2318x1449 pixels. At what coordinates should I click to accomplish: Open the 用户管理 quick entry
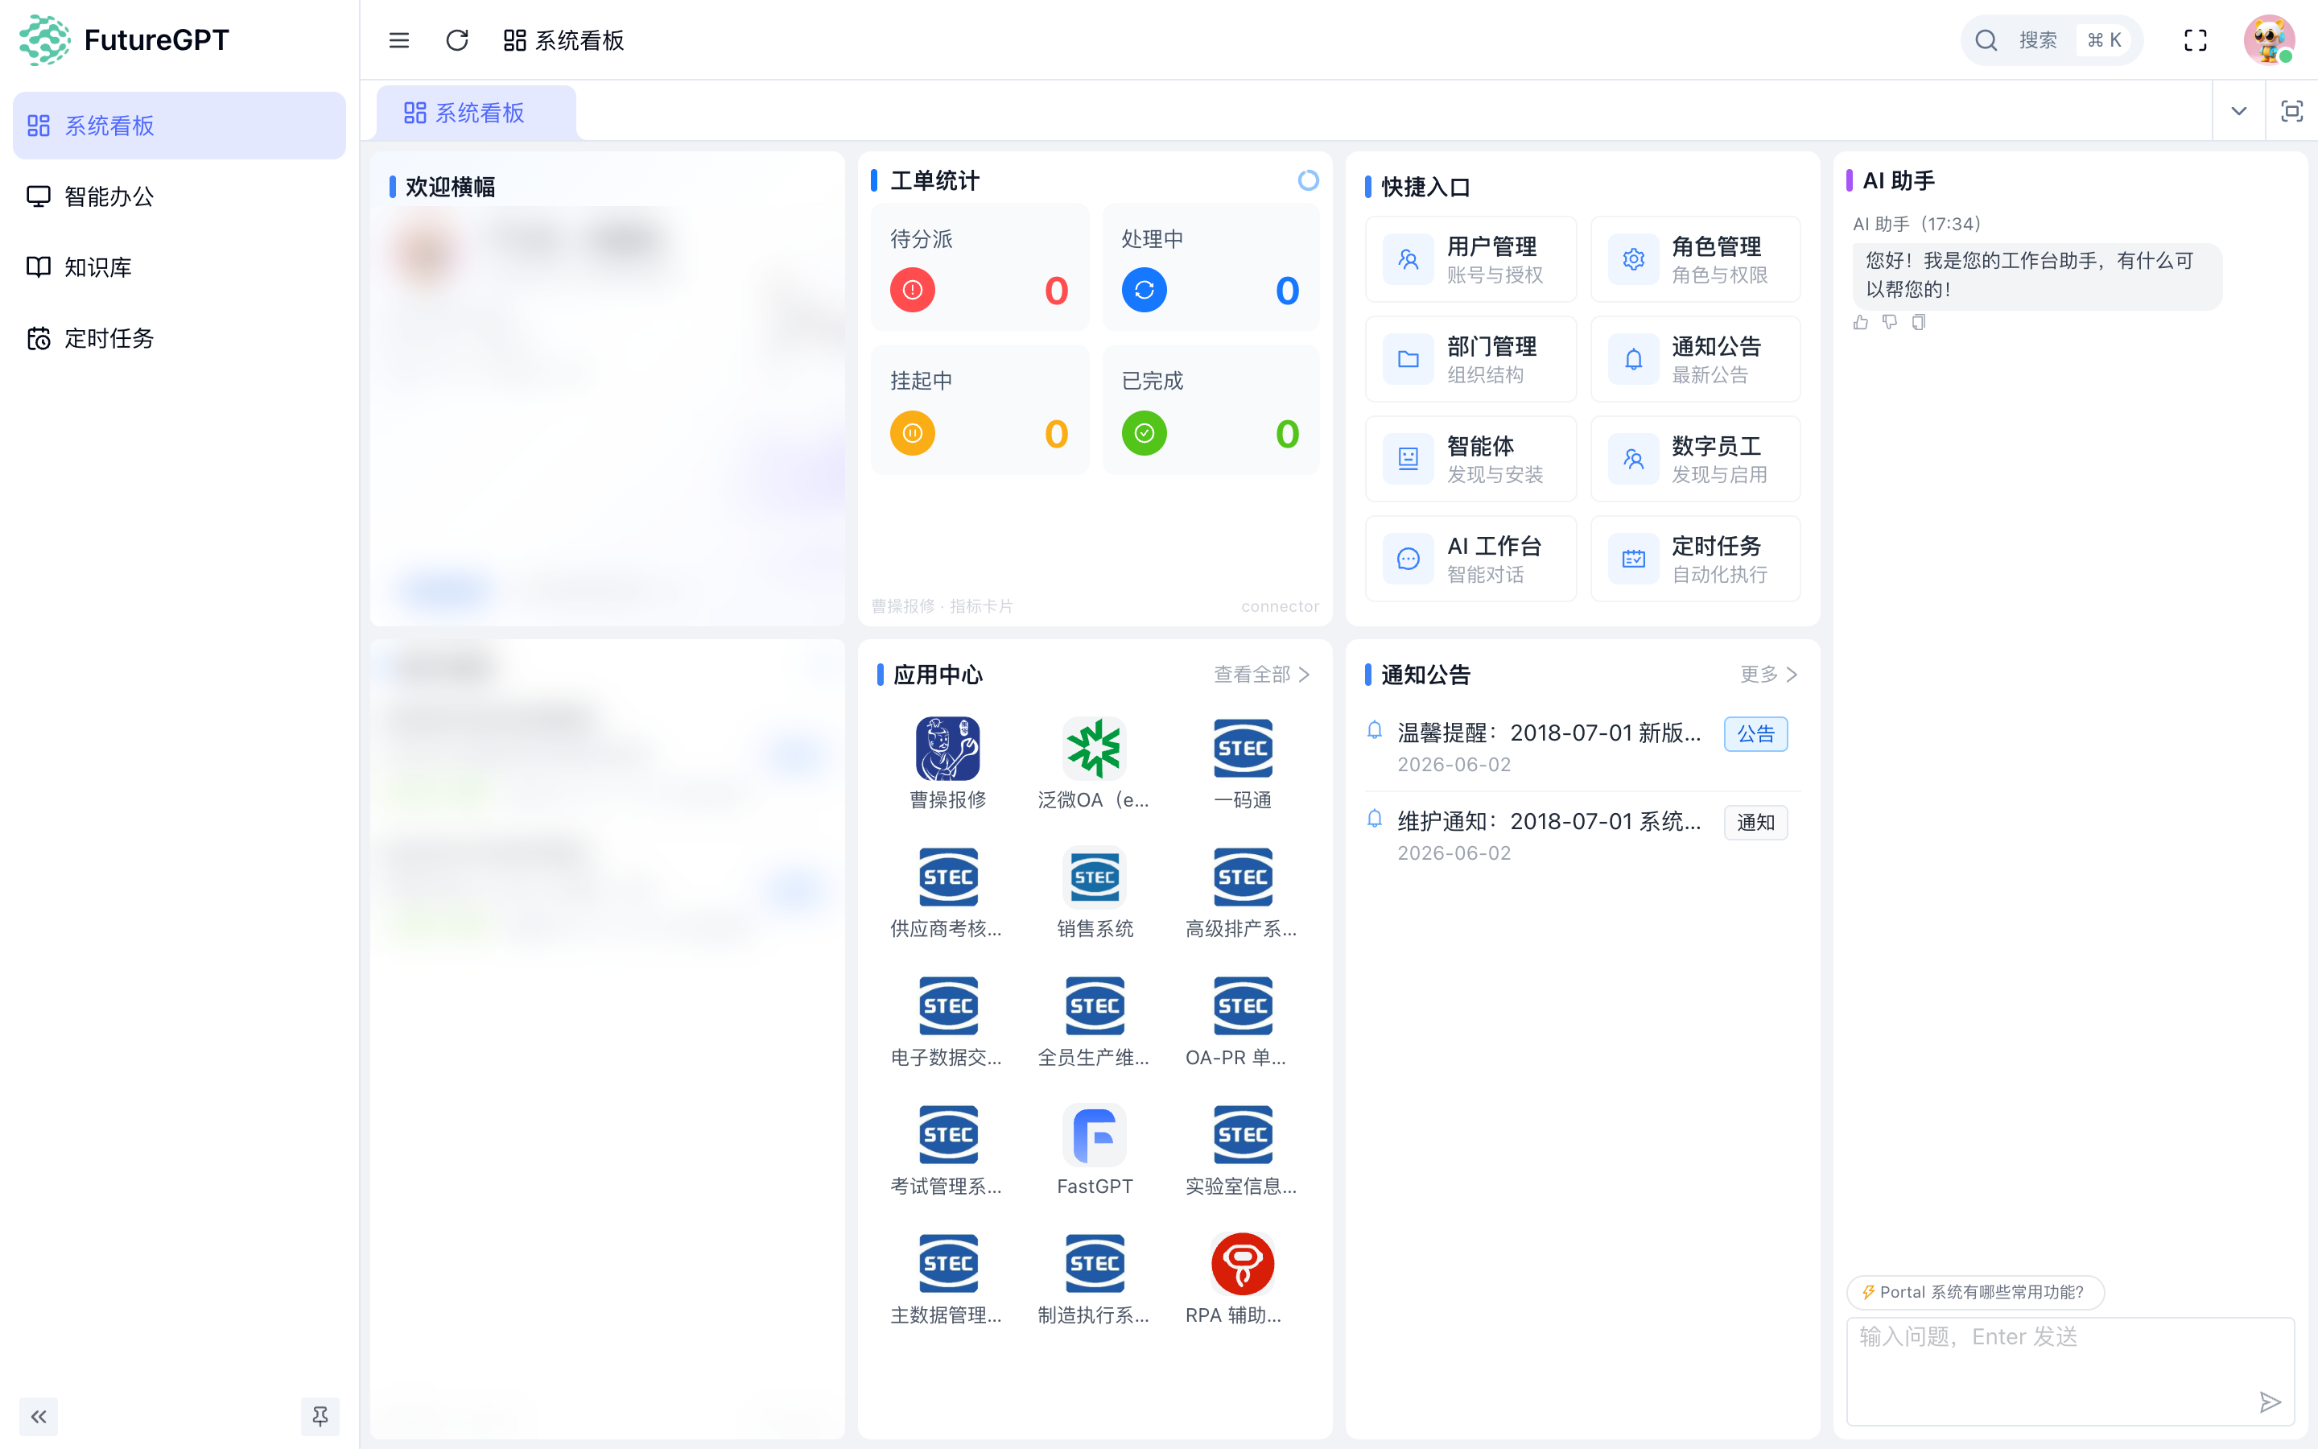pyautogui.click(x=1470, y=260)
